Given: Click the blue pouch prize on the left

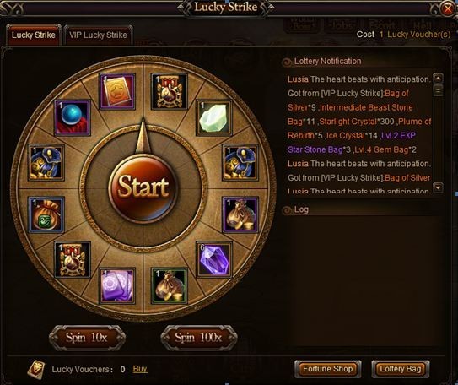Looking at the screenshot, I should coord(46,163).
